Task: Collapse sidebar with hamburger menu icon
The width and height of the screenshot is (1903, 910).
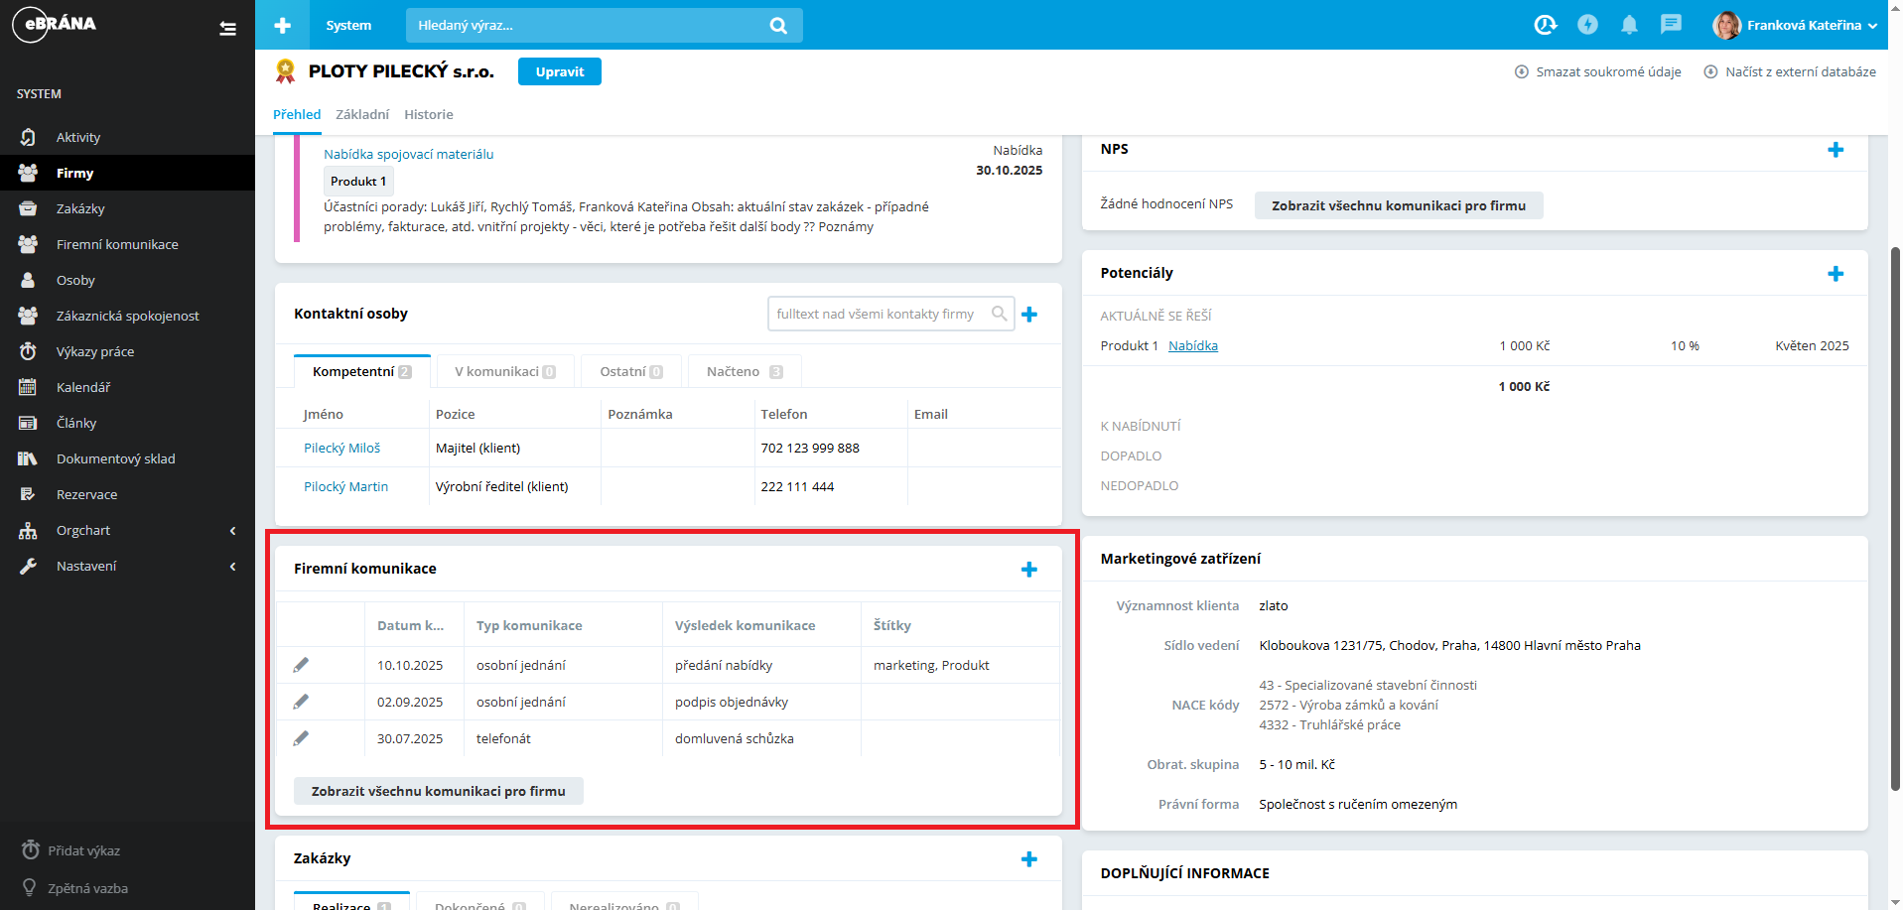Action: click(227, 29)
